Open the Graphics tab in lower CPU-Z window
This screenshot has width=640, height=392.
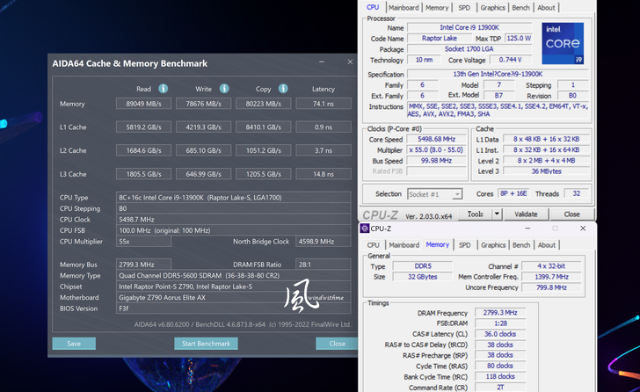point(492,245)
